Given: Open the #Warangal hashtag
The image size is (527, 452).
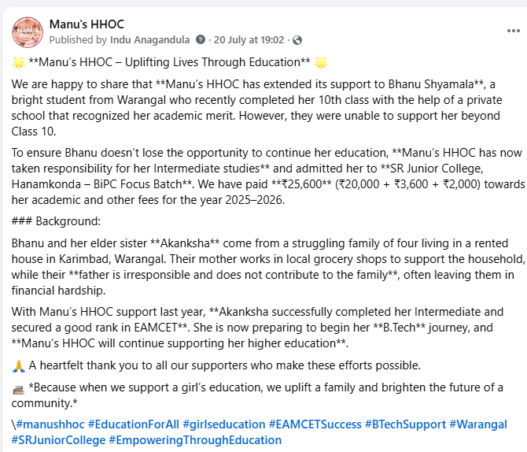Looking at the screenshot, I should [x=478, y=424].
